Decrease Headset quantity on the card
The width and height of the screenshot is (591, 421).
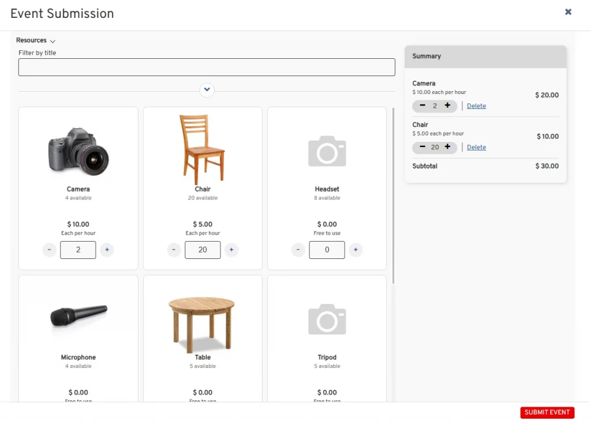point(298,250)
